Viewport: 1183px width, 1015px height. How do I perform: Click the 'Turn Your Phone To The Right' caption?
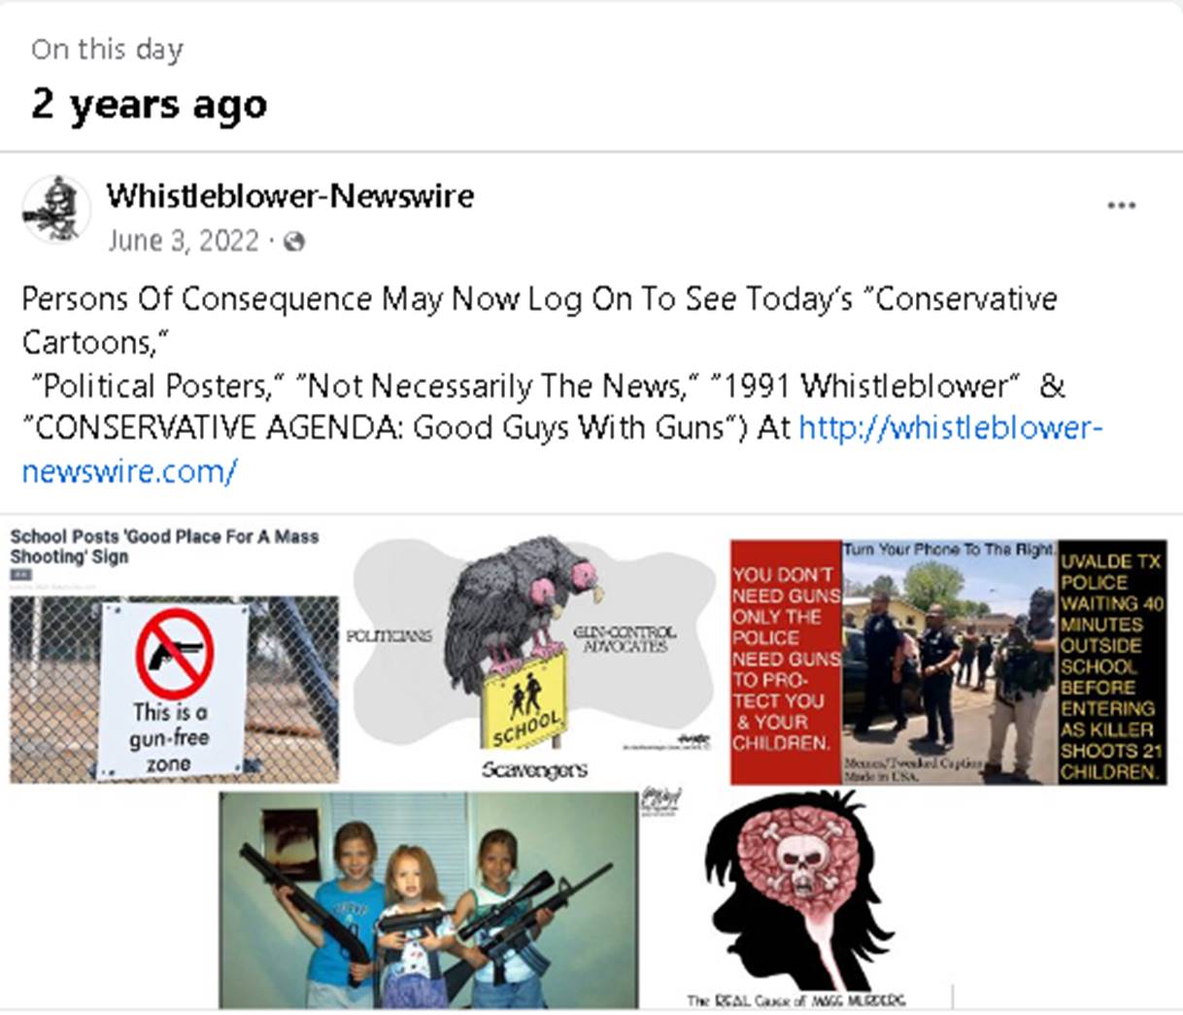949,550
